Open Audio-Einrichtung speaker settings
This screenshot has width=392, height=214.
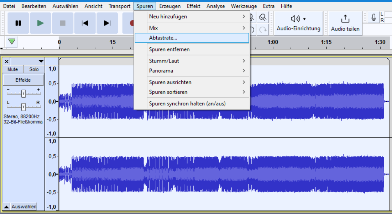298,23
